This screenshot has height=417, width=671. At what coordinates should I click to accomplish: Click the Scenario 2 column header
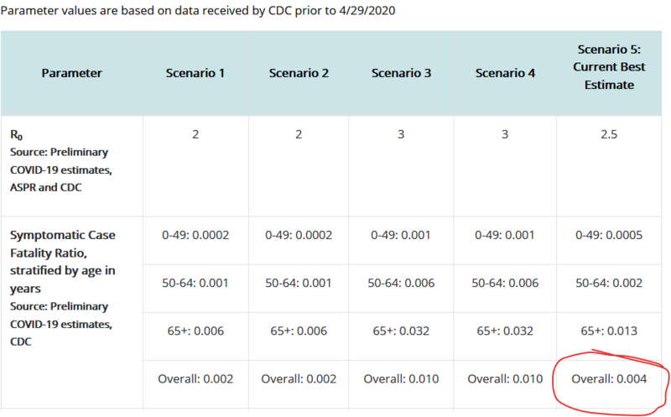click(x=298, y=73)
